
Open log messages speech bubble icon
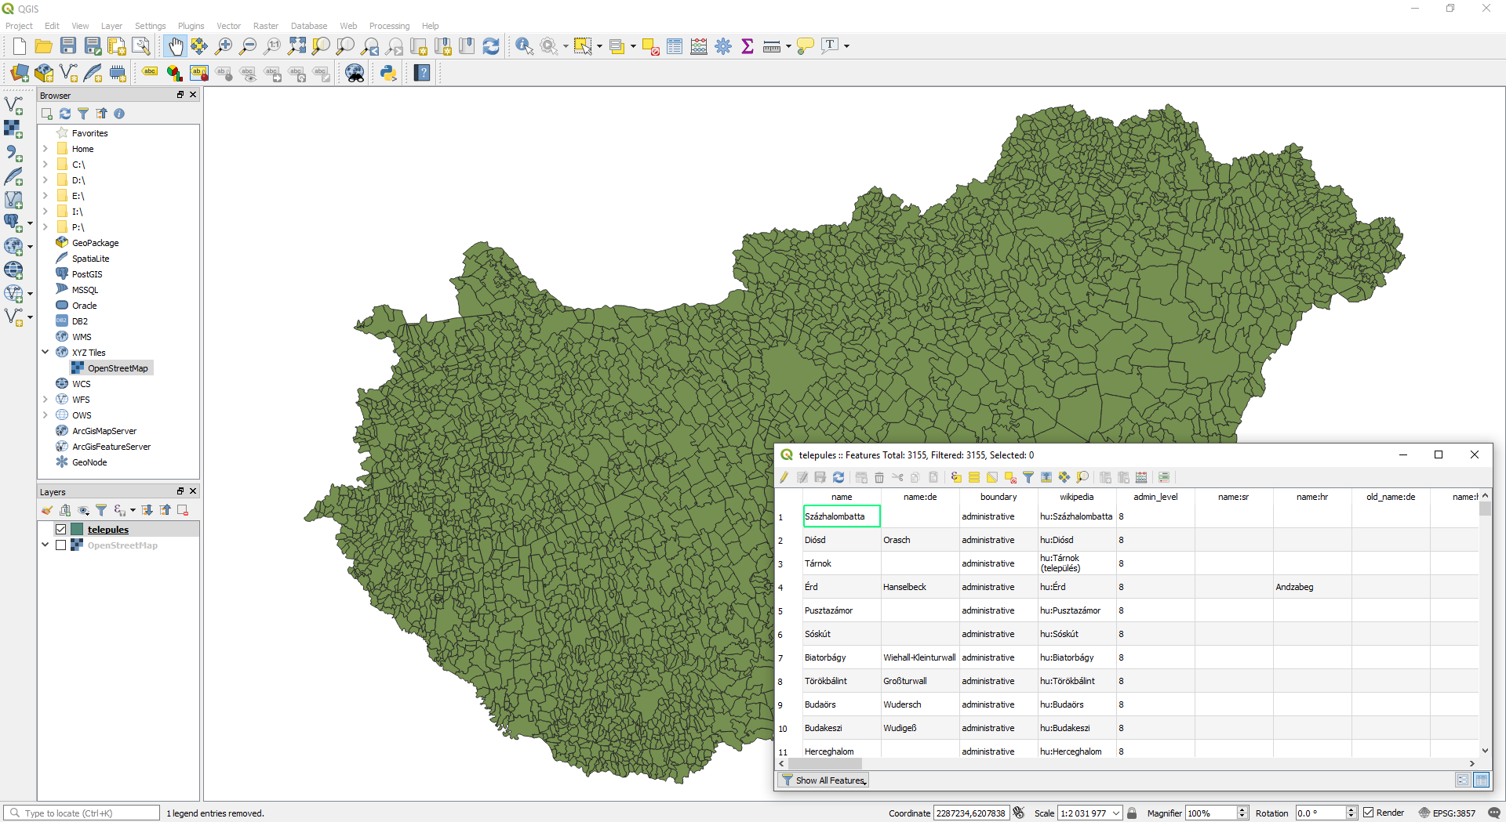[x=1493, y=813]
